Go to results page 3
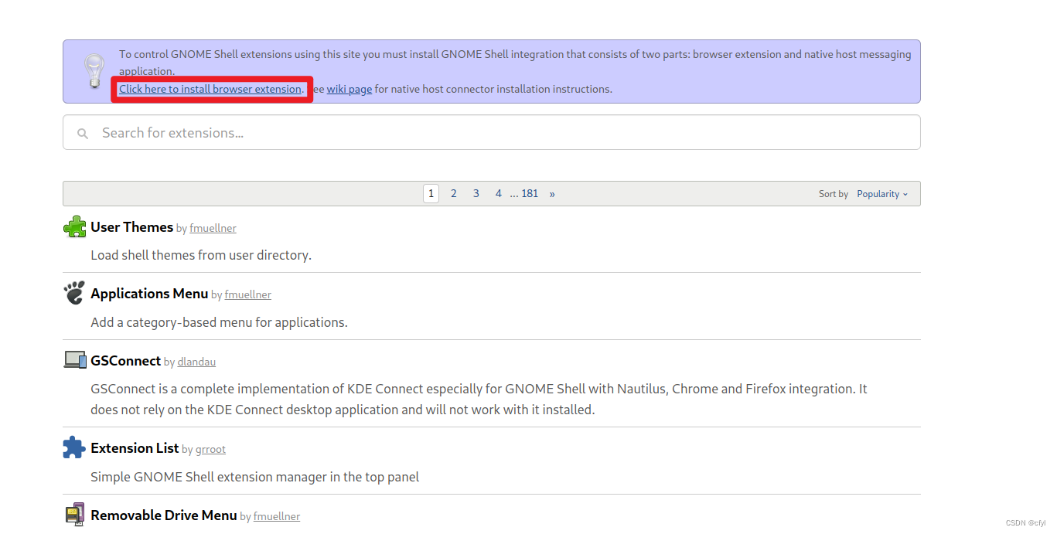The width and height of the screenshot is (1057, 534). pyautogui.click(x=476, y=193)
